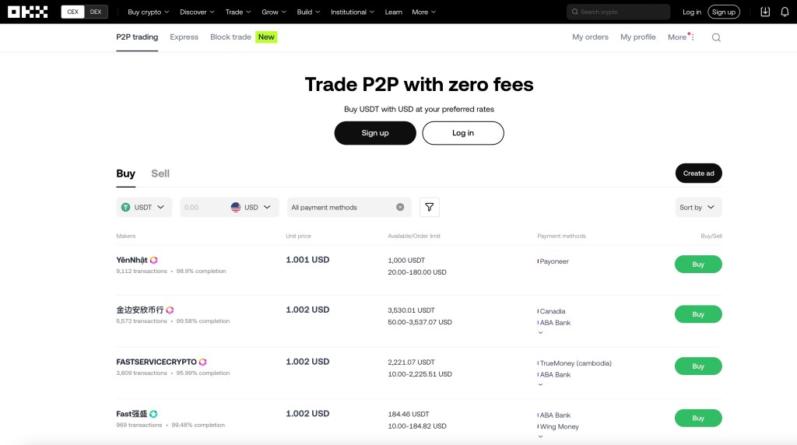Open the USD currency dropdown
The height and width of the screenshot is (445, 797).
click(254, 207)
